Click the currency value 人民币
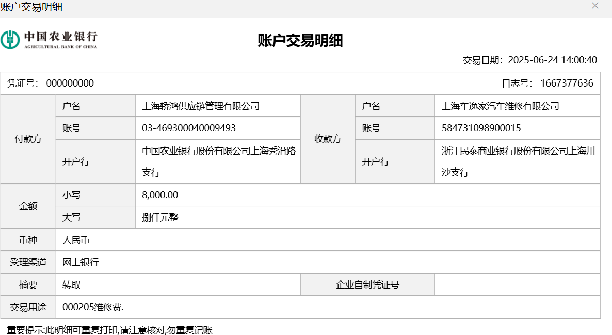The height and width of the screenshot is (335, 612). pyautogui.click(x=76, y=240)
